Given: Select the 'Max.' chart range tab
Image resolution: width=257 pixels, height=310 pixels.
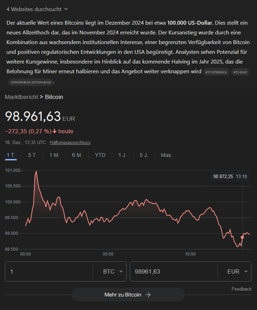Looking at the screenshot, I should [166, 155].
